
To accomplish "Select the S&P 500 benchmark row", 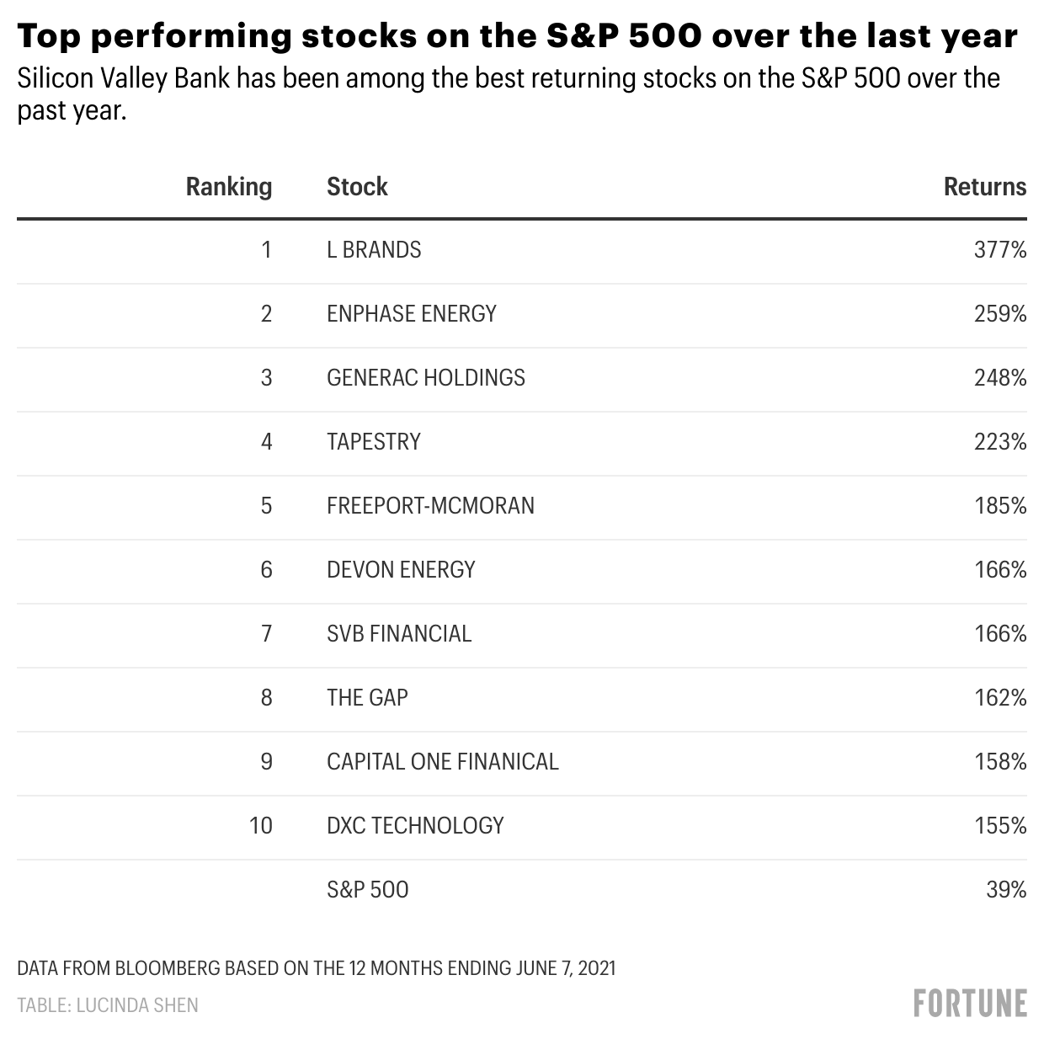I will (367, 890).
